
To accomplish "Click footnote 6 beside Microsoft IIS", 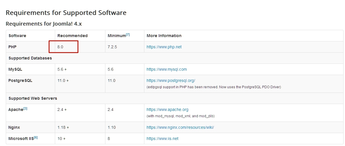I will (x=36, y=137).
